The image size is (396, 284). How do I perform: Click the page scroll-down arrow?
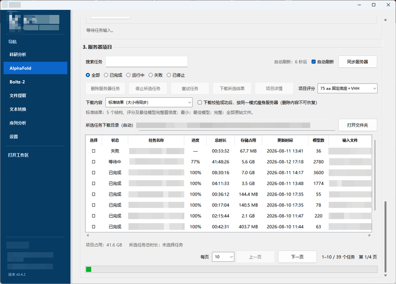coord(386,276)
